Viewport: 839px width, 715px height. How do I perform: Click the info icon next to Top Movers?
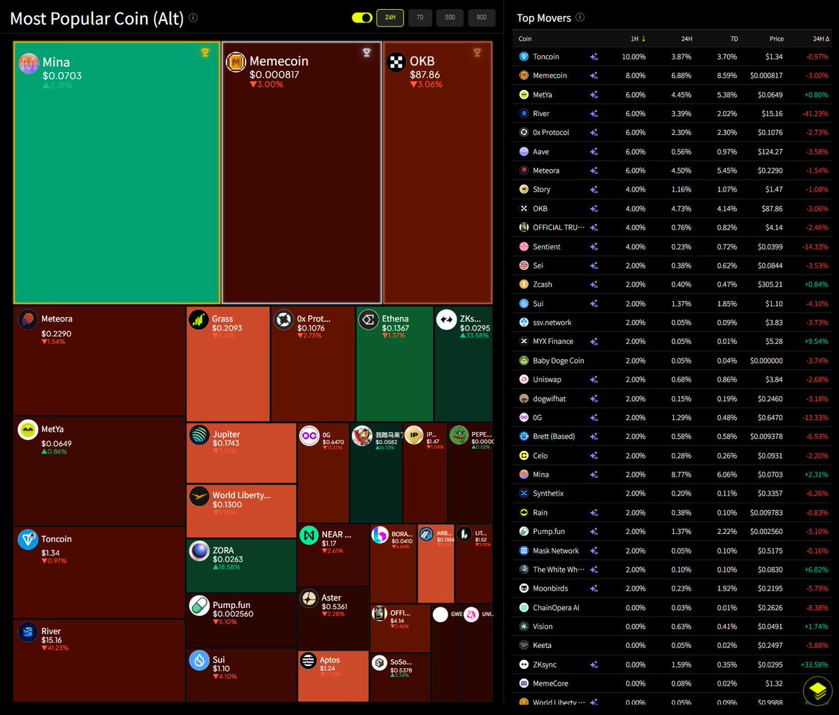(x=580, y=17)
